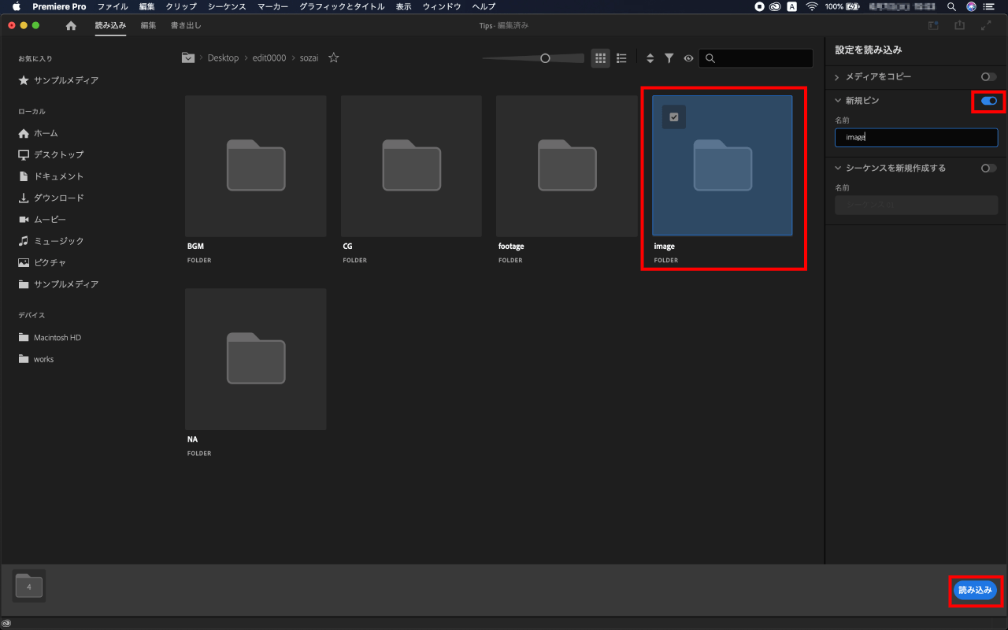The image size is (1008, 630).
Task: Open works device folder
Action: (x=36, y=359)
